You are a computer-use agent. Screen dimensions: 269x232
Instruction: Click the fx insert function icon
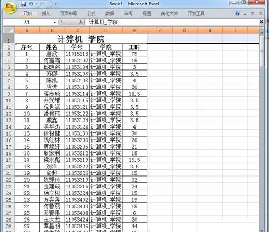(81, 22)
